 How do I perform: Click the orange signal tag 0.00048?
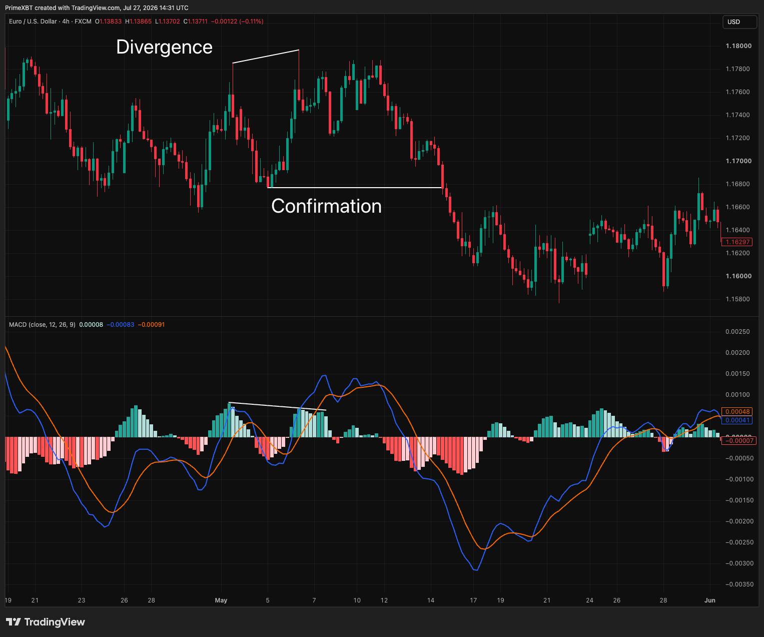[x=738, y=412]
